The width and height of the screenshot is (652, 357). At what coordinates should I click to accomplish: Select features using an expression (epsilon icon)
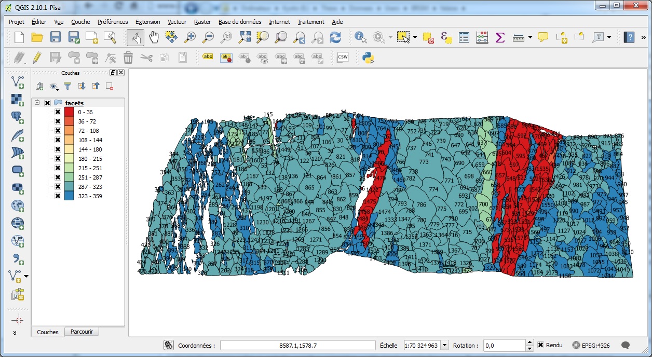446,37
